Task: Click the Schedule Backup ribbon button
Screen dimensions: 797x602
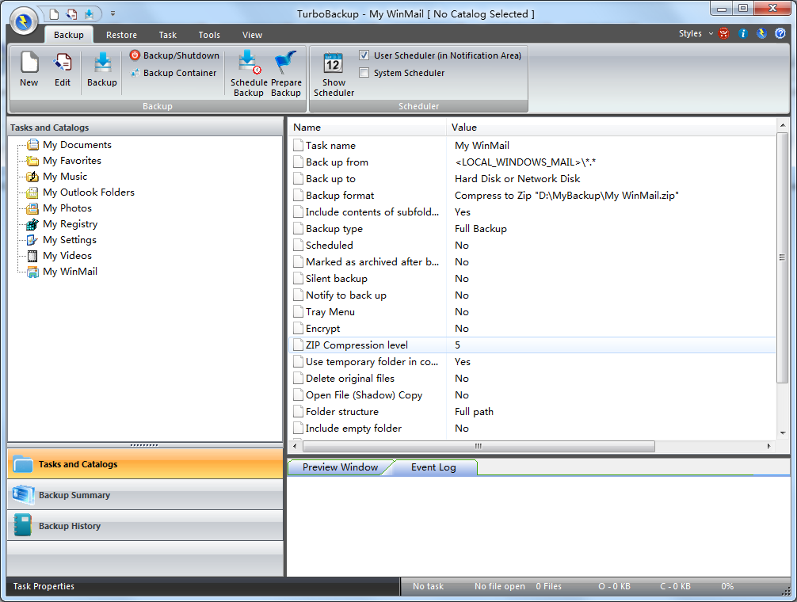Action: click(x=249, y=73)
